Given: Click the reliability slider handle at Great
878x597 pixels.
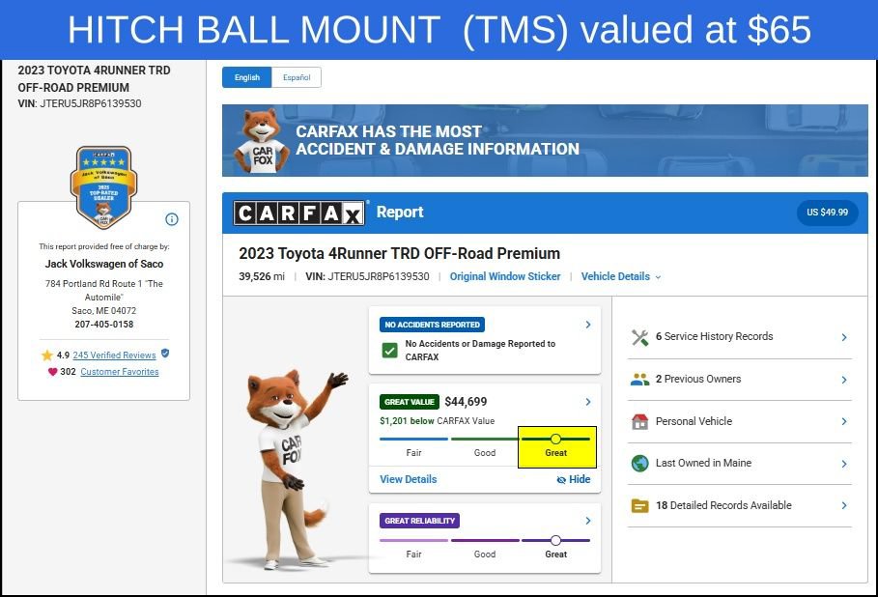Looking at the screenshot, I should click(555, 540).
